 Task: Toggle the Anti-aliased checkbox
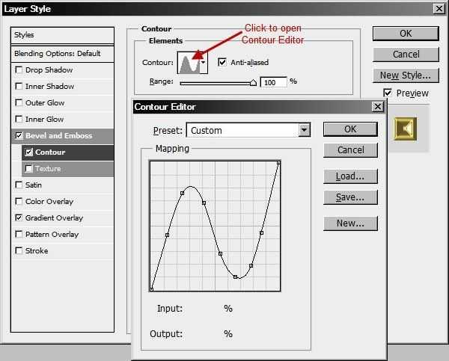(222, 62)
